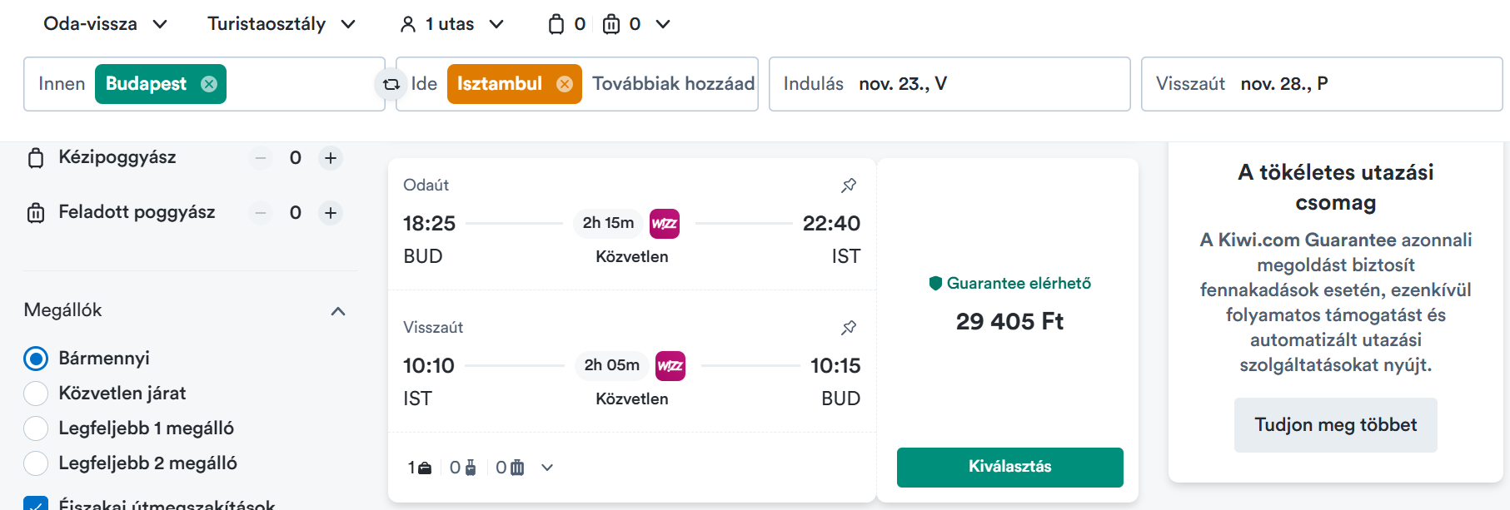Select Közvetlen járat radio button
This screenshot has width=1510, height=510.
[36, 394]
